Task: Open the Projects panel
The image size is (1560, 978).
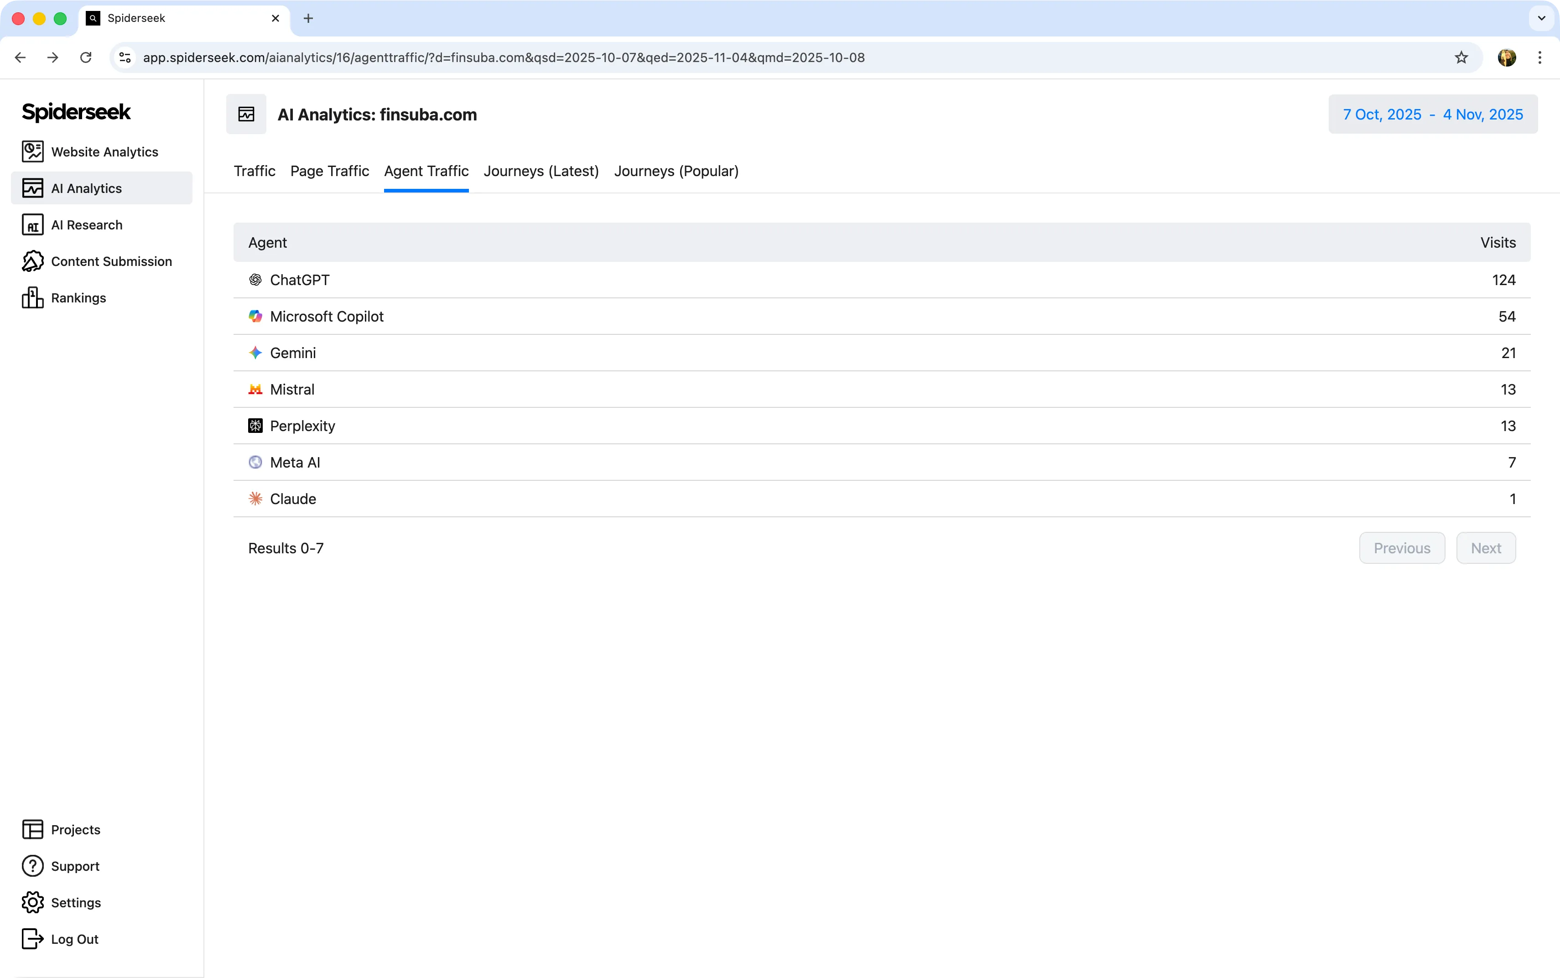Action: point(75,829)
